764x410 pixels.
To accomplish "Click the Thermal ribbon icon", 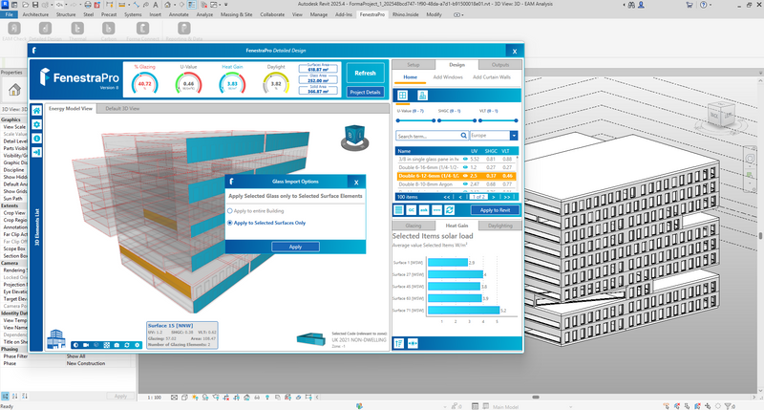I will [x=77, y=29].
